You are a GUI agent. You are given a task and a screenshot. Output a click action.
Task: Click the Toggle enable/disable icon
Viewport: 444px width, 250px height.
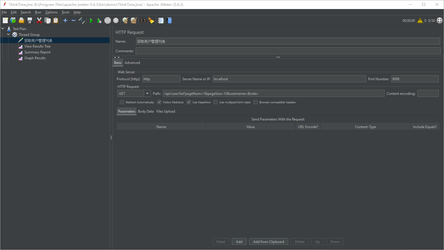[x=82, y=20]
